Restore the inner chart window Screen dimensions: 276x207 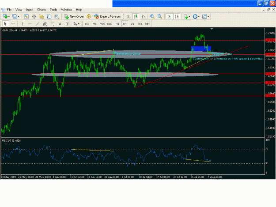[268, 10]
